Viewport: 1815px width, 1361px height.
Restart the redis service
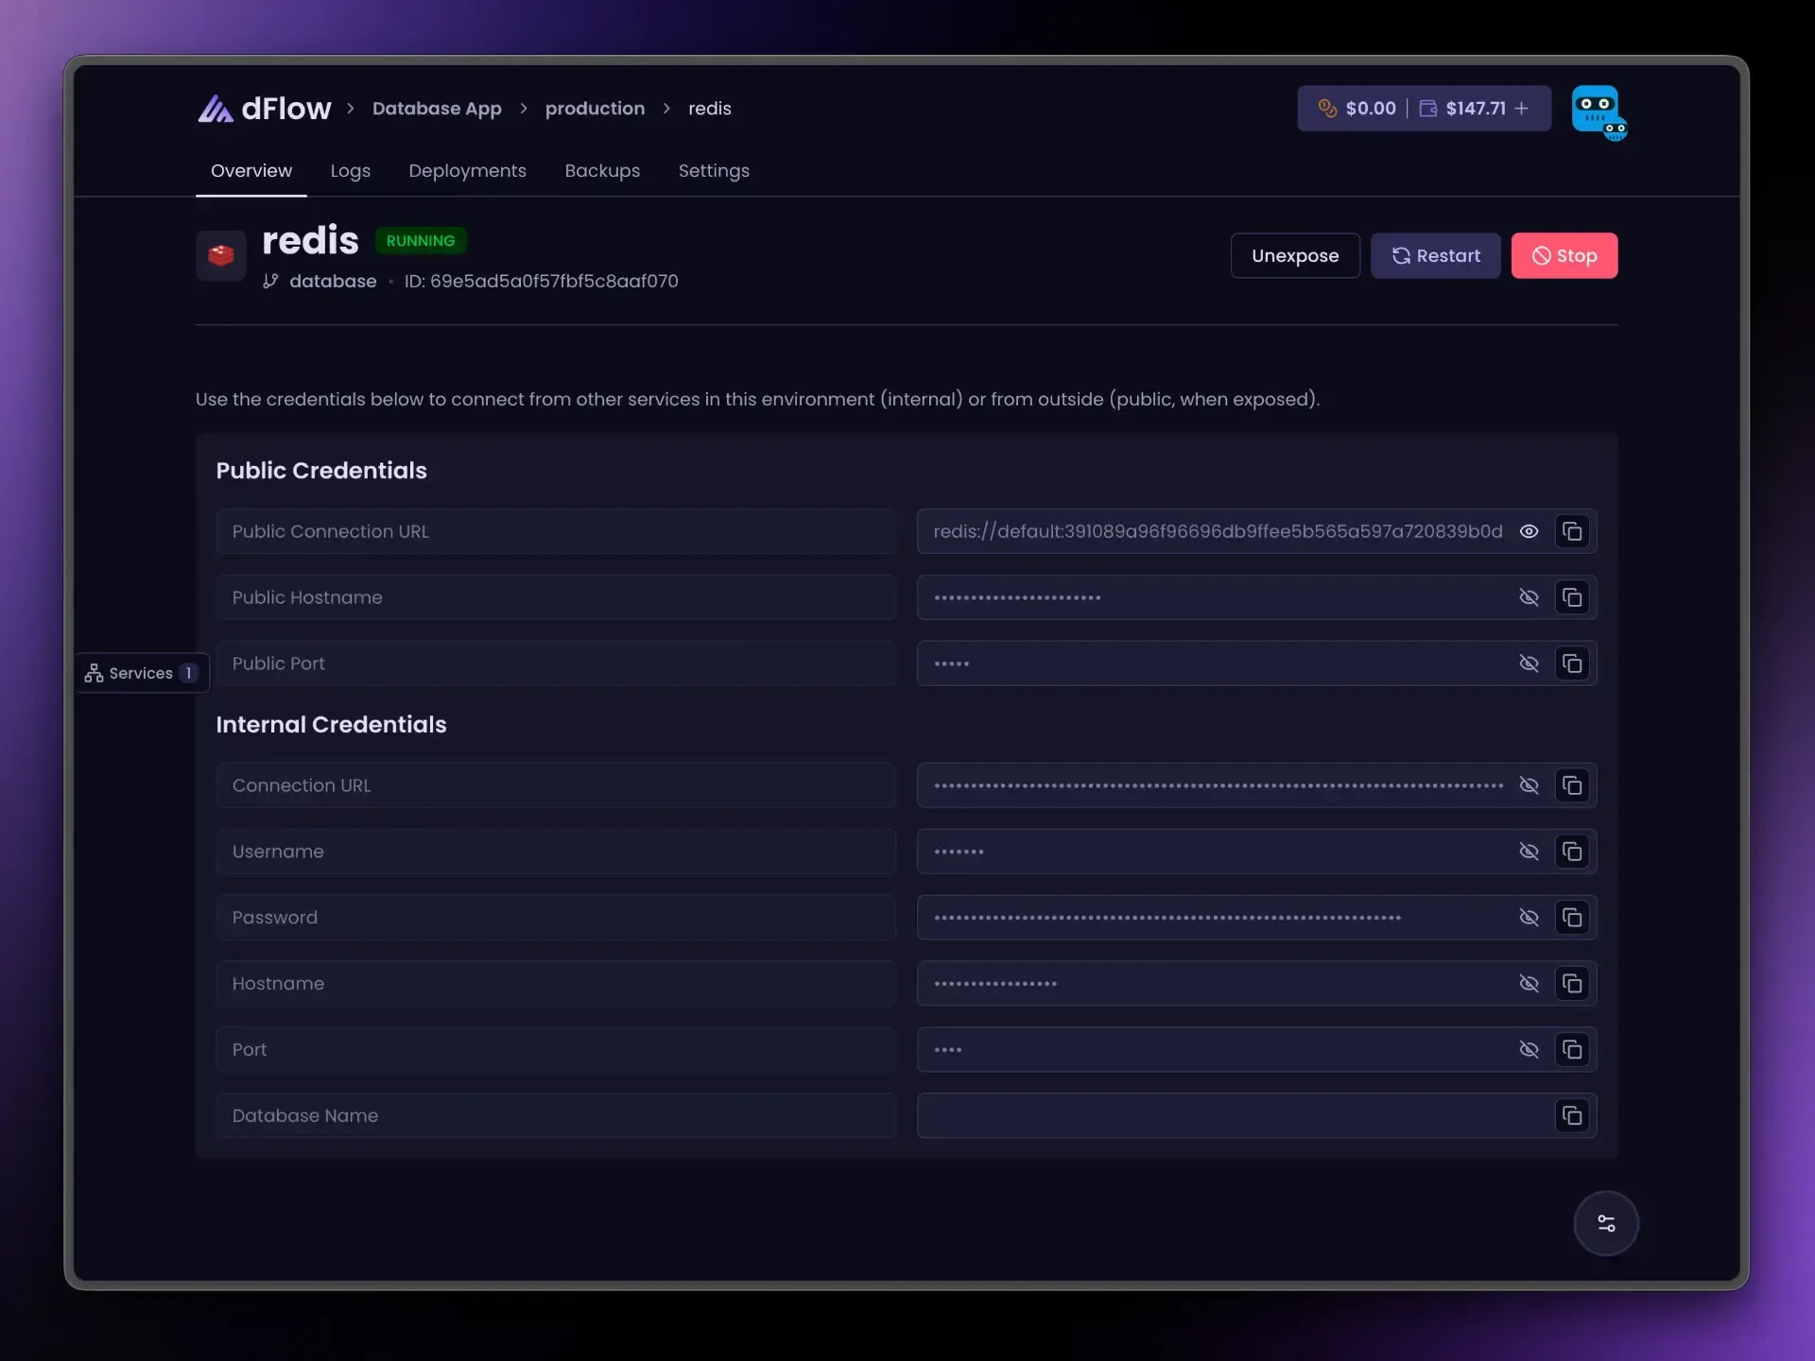(x=1435, y=255)
